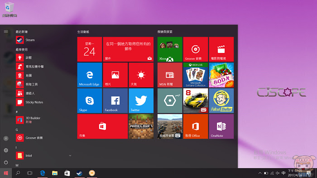
Task: Open the user account icon in Start
Action: tap(6, 138)
